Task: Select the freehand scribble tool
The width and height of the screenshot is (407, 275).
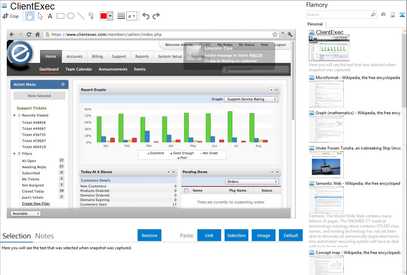Action: point(91,16)
